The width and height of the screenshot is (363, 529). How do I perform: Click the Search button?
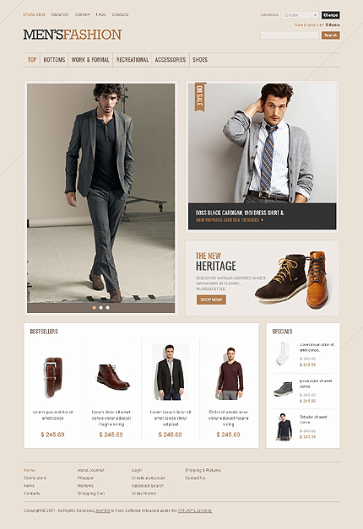[330, 35]
